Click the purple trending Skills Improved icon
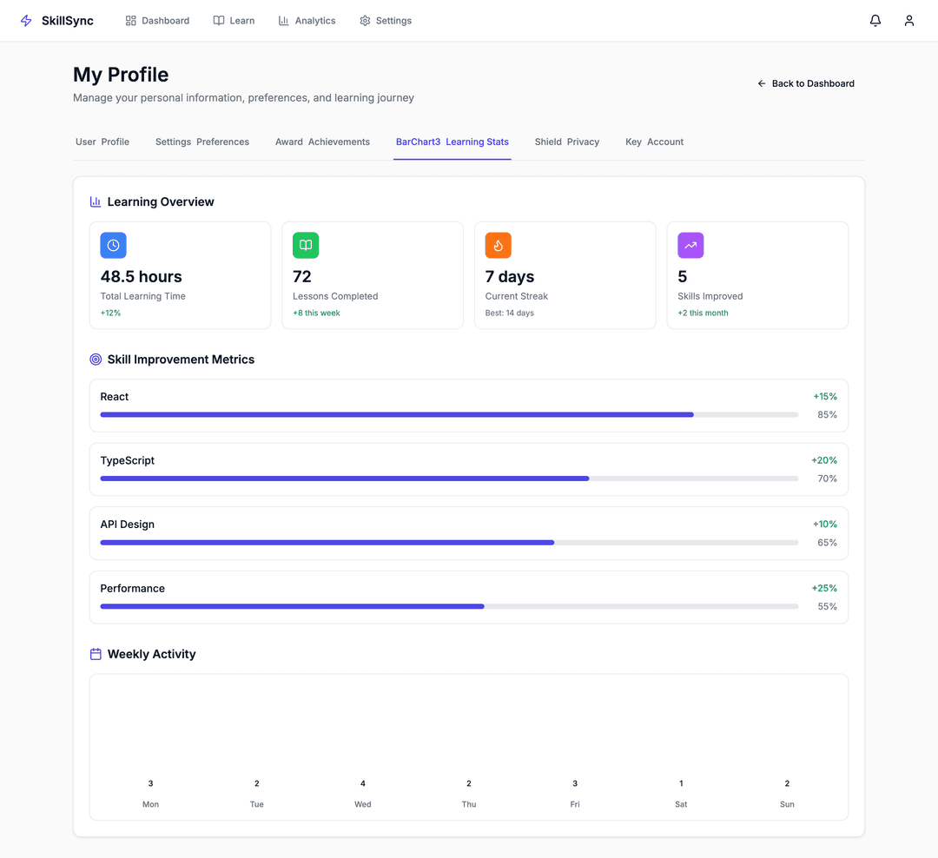938x858 pixels. 690,246
